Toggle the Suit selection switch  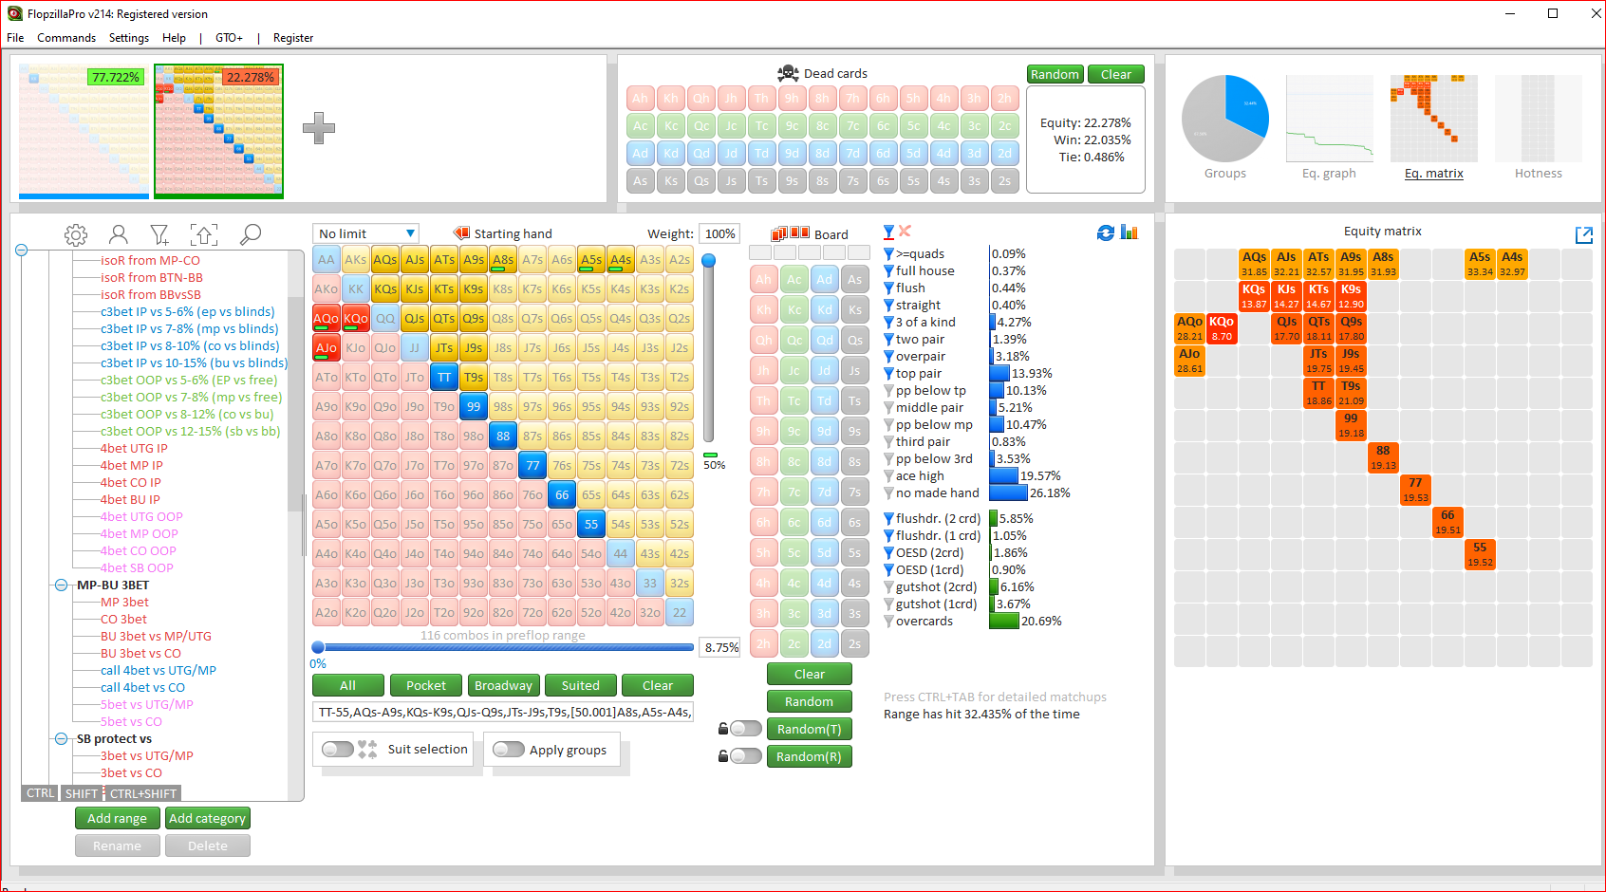click(x=337, y=750)
